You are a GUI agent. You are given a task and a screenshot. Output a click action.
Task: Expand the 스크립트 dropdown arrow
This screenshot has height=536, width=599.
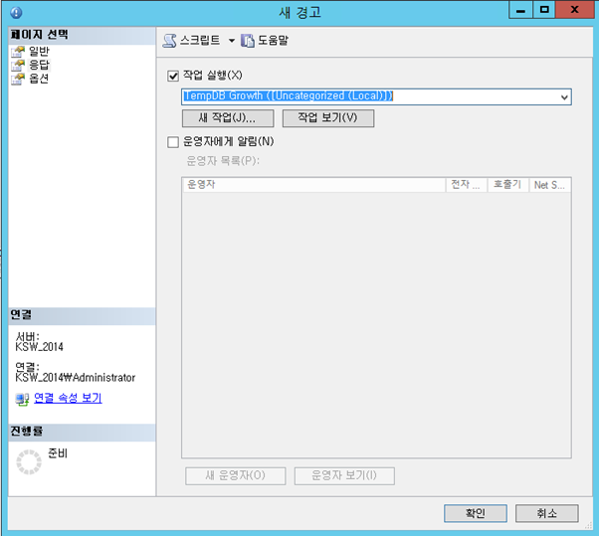tap(232, 41)
